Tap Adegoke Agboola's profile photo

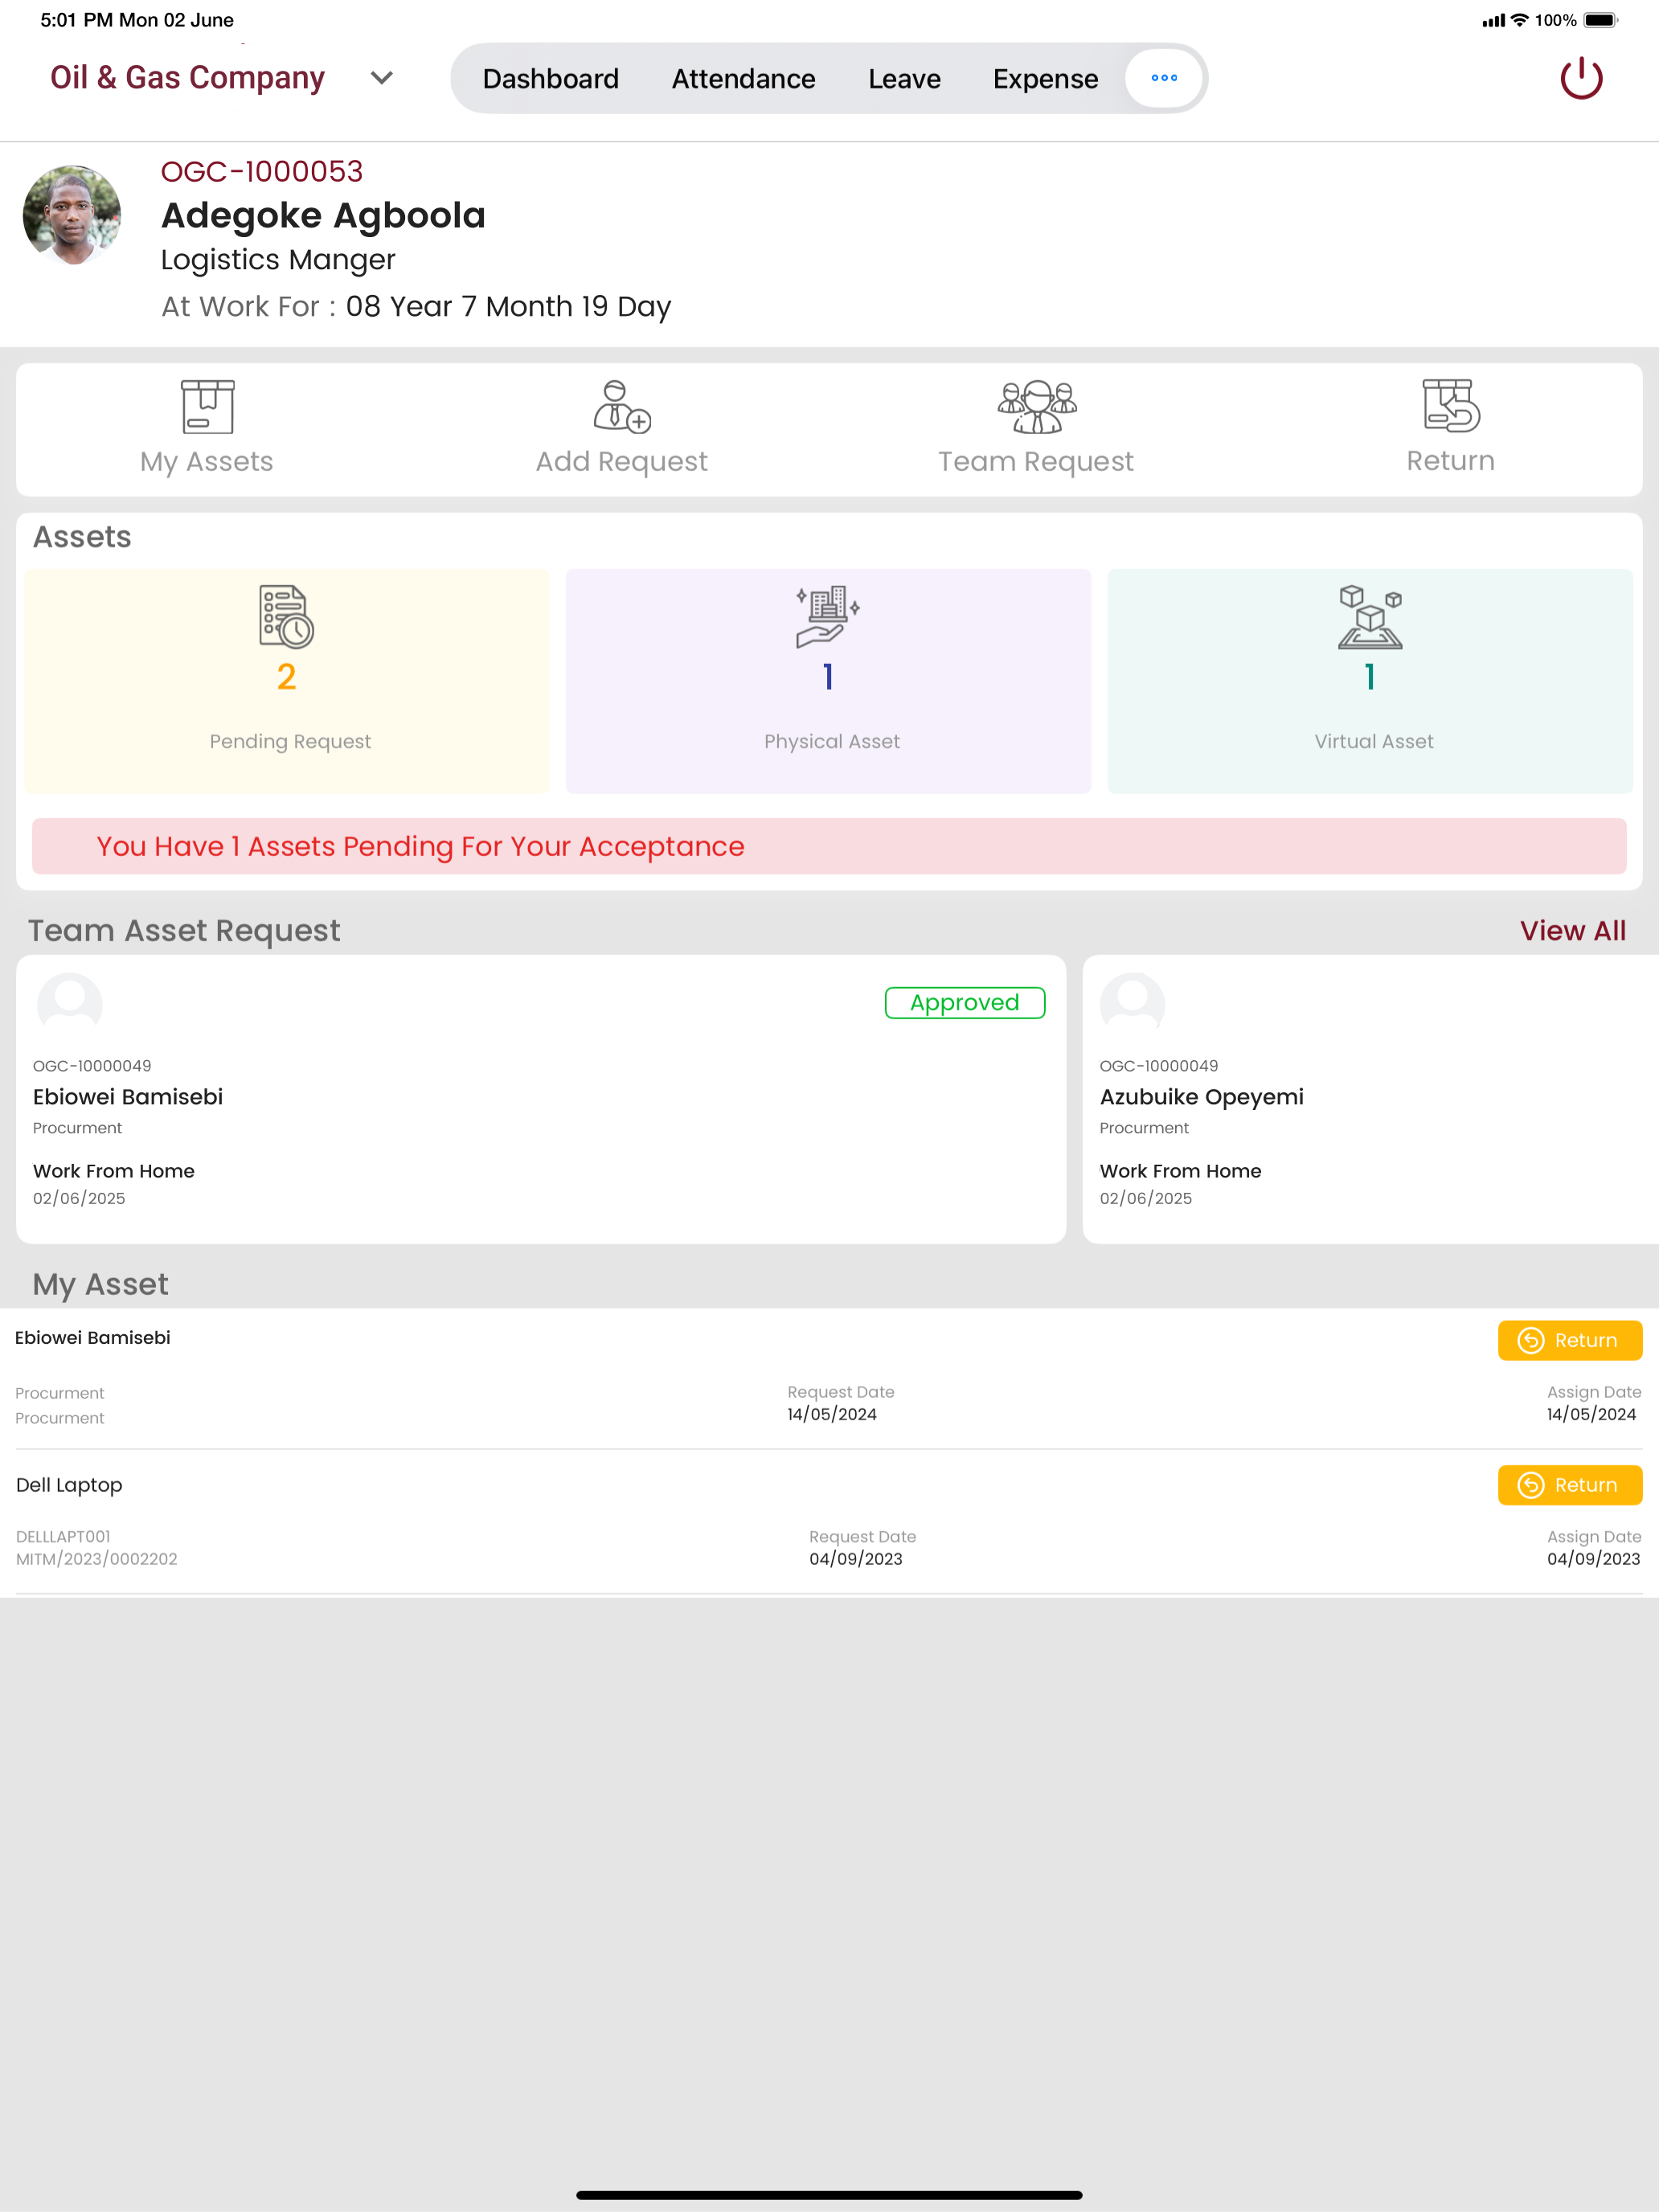point(72,215)
